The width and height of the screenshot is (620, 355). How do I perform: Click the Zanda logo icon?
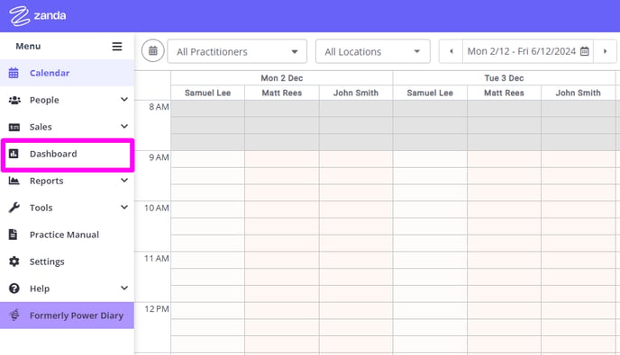coord(20,16)
